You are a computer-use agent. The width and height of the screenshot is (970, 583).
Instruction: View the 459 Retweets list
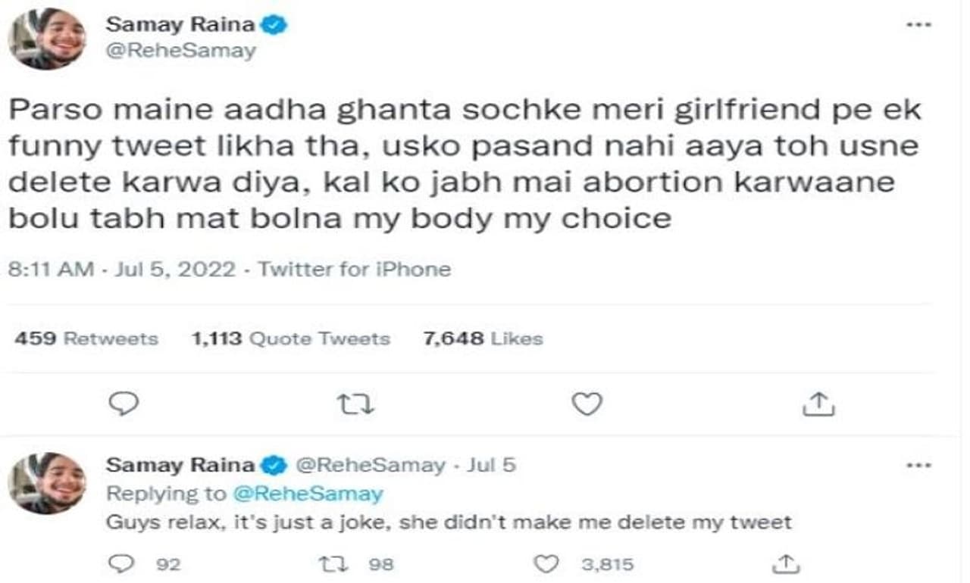coord(86,338)
